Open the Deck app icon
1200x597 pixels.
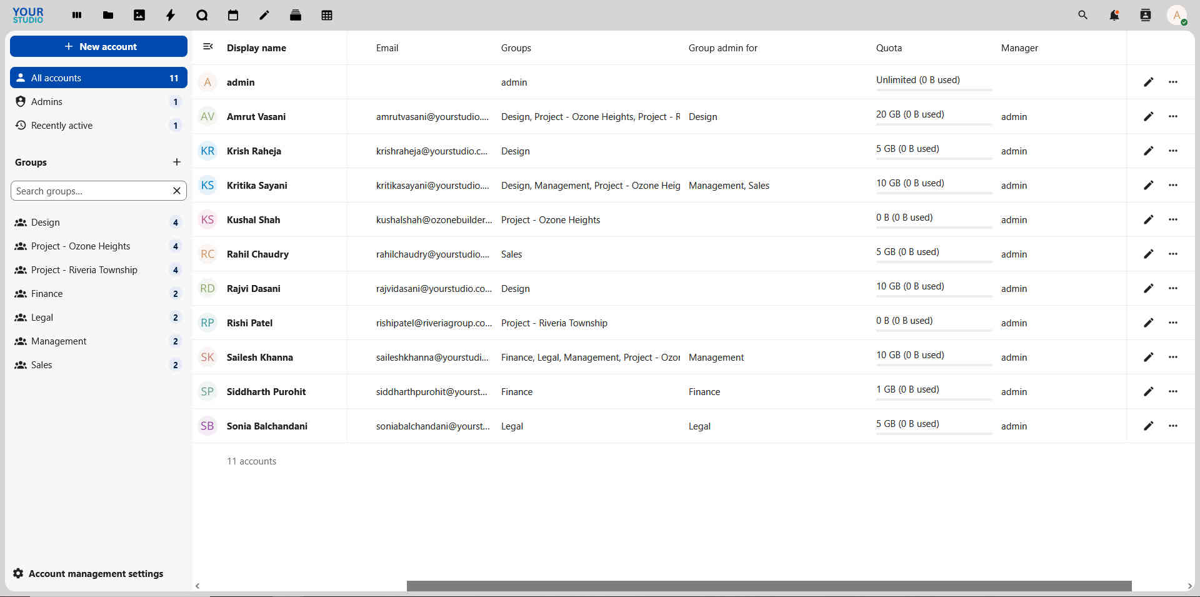296,15
